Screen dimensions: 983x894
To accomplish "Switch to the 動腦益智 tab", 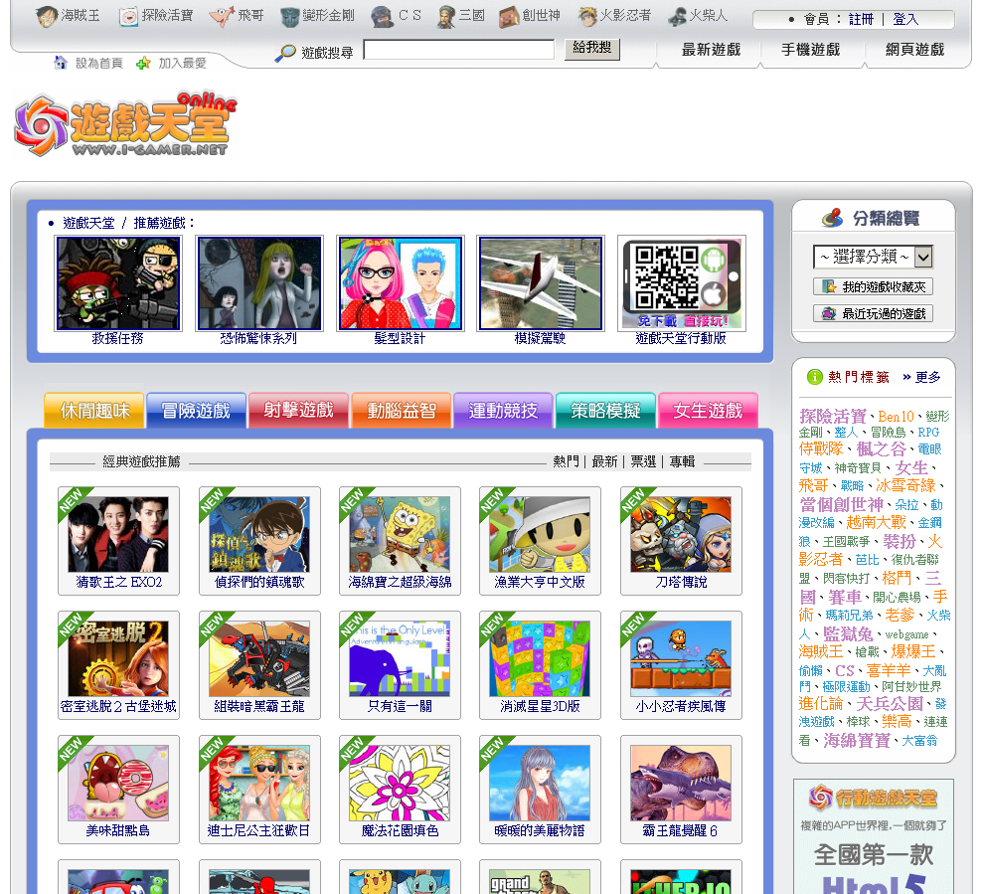I will pyautogui.click(x=402, y=411).
